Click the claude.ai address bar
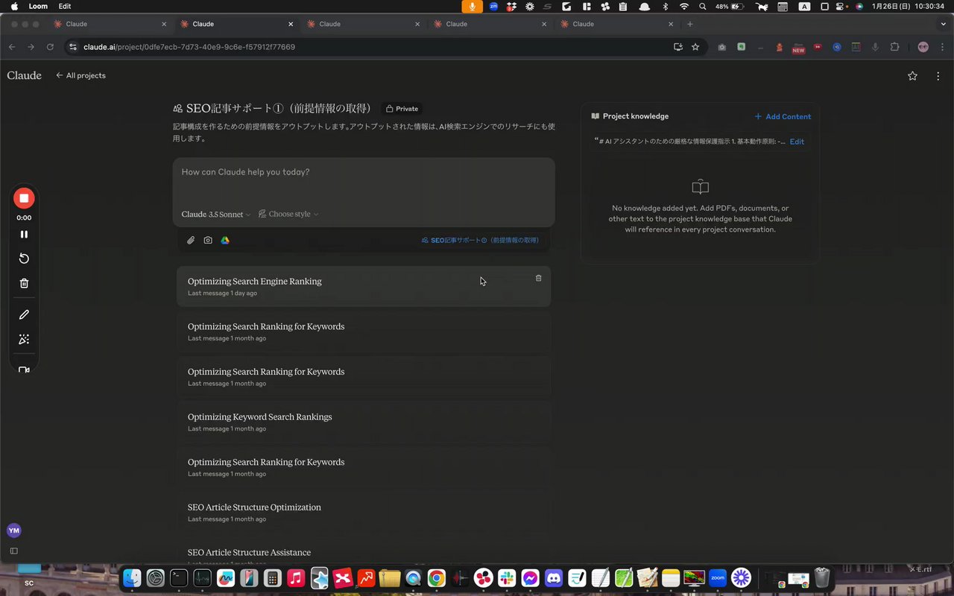 [x=365, y=47]
